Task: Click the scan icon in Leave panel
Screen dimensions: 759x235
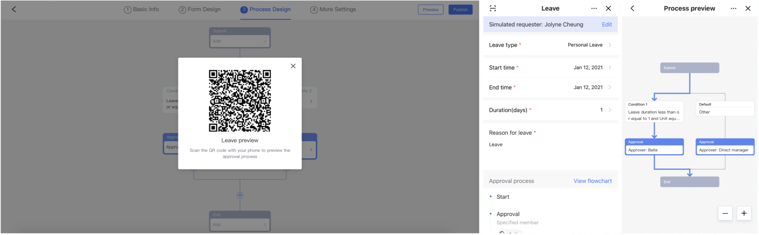Action: pyautogui.click(x=492, y=8)
